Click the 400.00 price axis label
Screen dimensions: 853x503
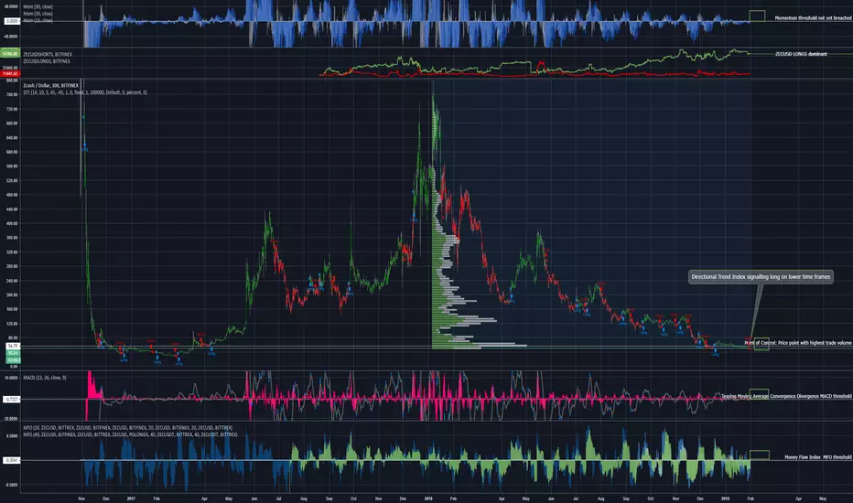[x=13, y=223]
